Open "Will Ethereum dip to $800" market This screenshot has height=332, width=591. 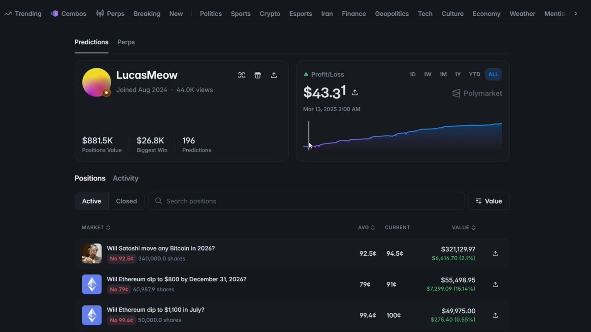coord(177,279)
